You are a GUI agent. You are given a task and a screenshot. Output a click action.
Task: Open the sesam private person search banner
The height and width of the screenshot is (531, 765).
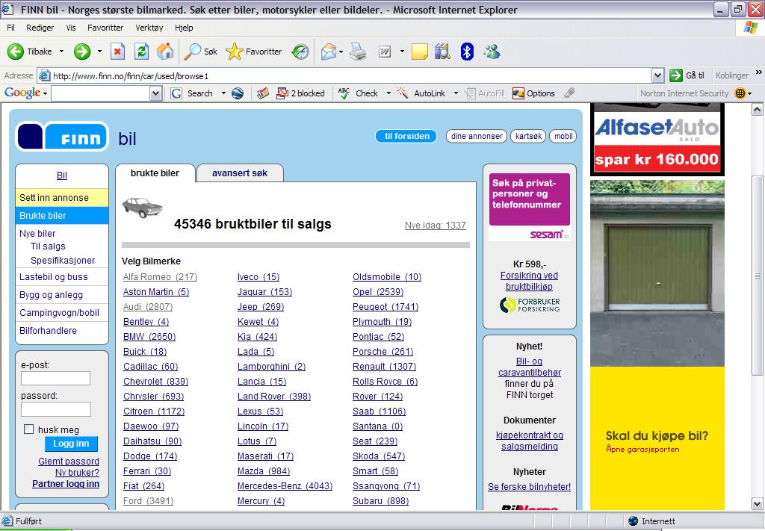(x=530, y=207)
